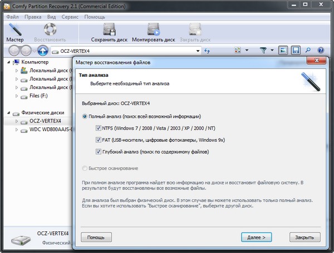Select Полный анализ radio button
The image size is (334, 253).
point(85,116)
